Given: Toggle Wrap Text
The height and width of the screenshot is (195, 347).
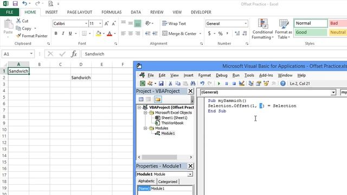Looking at the screenshot, I should point(174,23).
